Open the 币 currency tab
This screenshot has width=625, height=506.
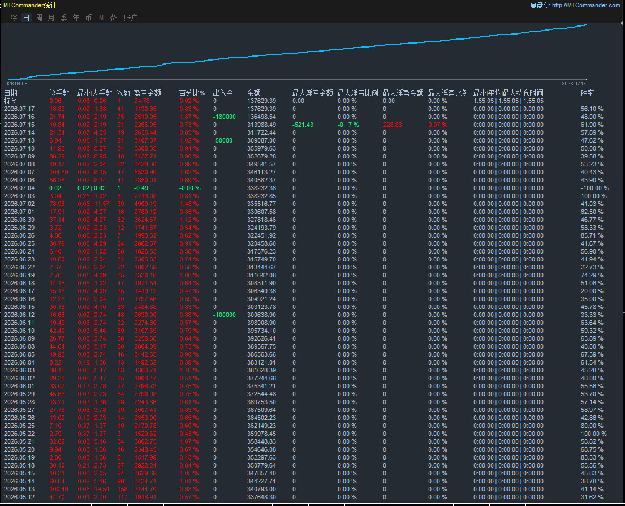(88, 18)
